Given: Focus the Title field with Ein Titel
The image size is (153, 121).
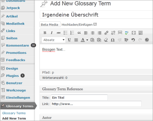Looking at the screenshot, I should (79, 98).
